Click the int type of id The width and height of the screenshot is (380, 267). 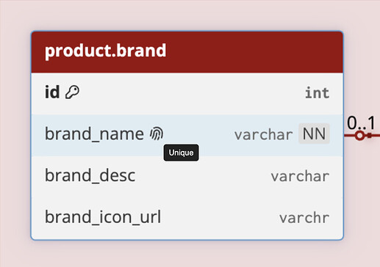(318, 93)
